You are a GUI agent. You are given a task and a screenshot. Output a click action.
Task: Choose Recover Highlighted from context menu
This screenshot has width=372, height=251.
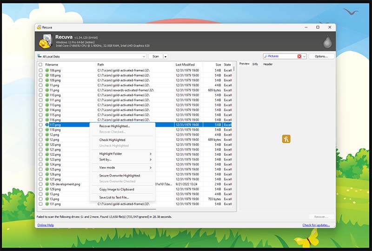[x=114, y=126]
